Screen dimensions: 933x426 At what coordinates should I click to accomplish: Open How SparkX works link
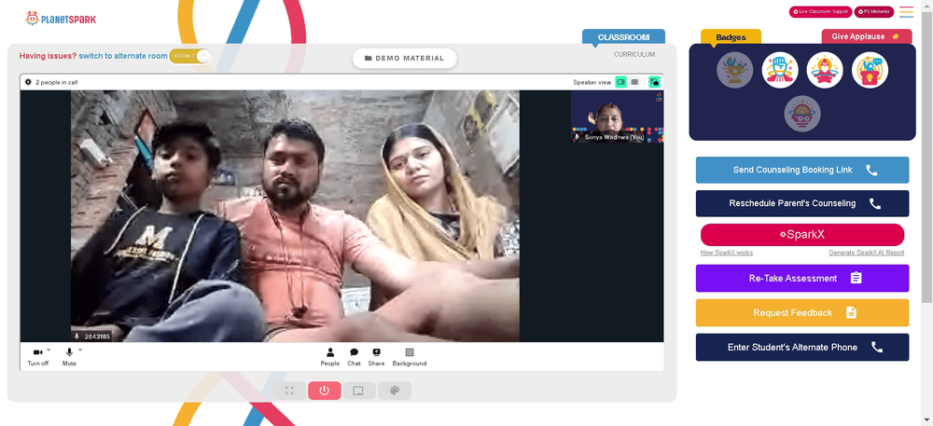click(x=727, y=254)
